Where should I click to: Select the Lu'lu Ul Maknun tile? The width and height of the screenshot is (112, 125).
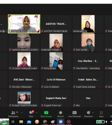[56, 80]
